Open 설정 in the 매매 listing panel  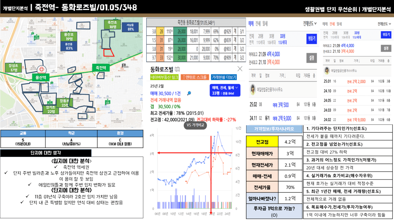tap(312, 58)
